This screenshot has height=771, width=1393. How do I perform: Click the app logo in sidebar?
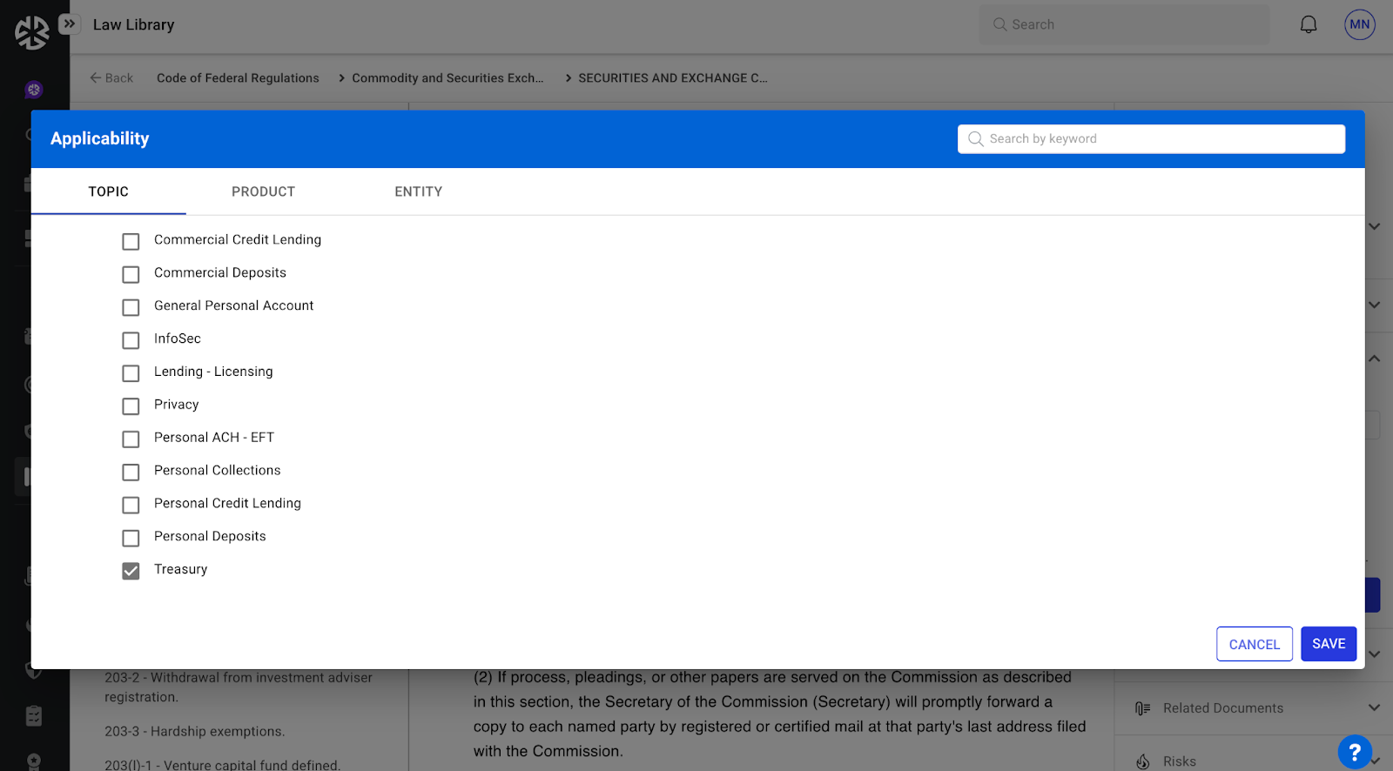[x=32, y=33]
